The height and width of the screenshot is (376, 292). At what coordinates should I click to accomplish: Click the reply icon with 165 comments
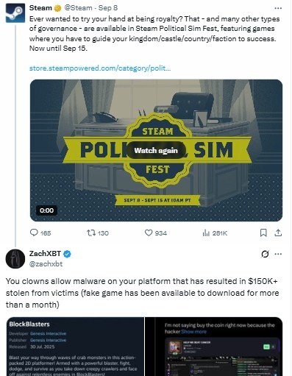tap(34, 233)
